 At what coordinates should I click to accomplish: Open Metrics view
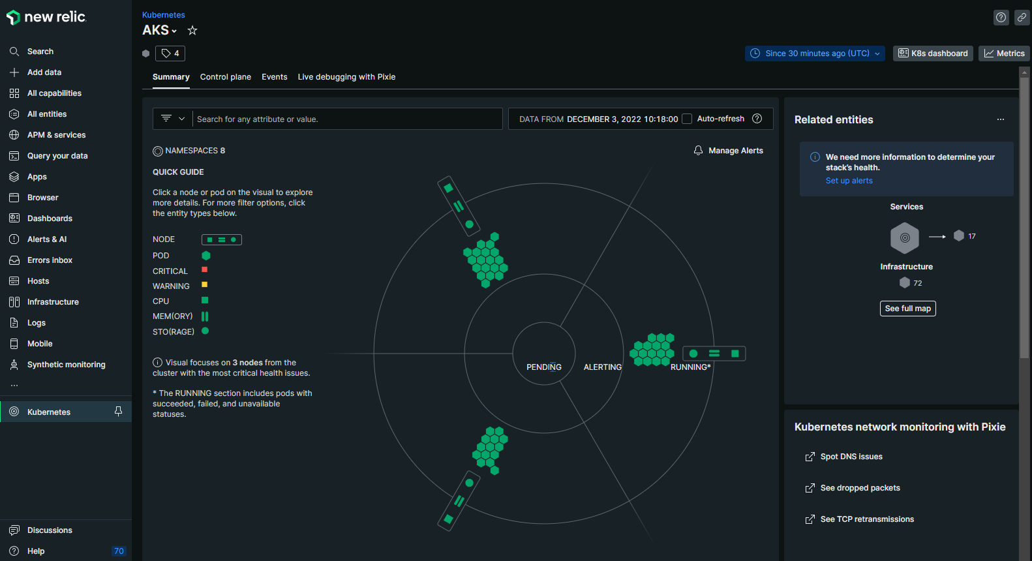click(1004, 53)
